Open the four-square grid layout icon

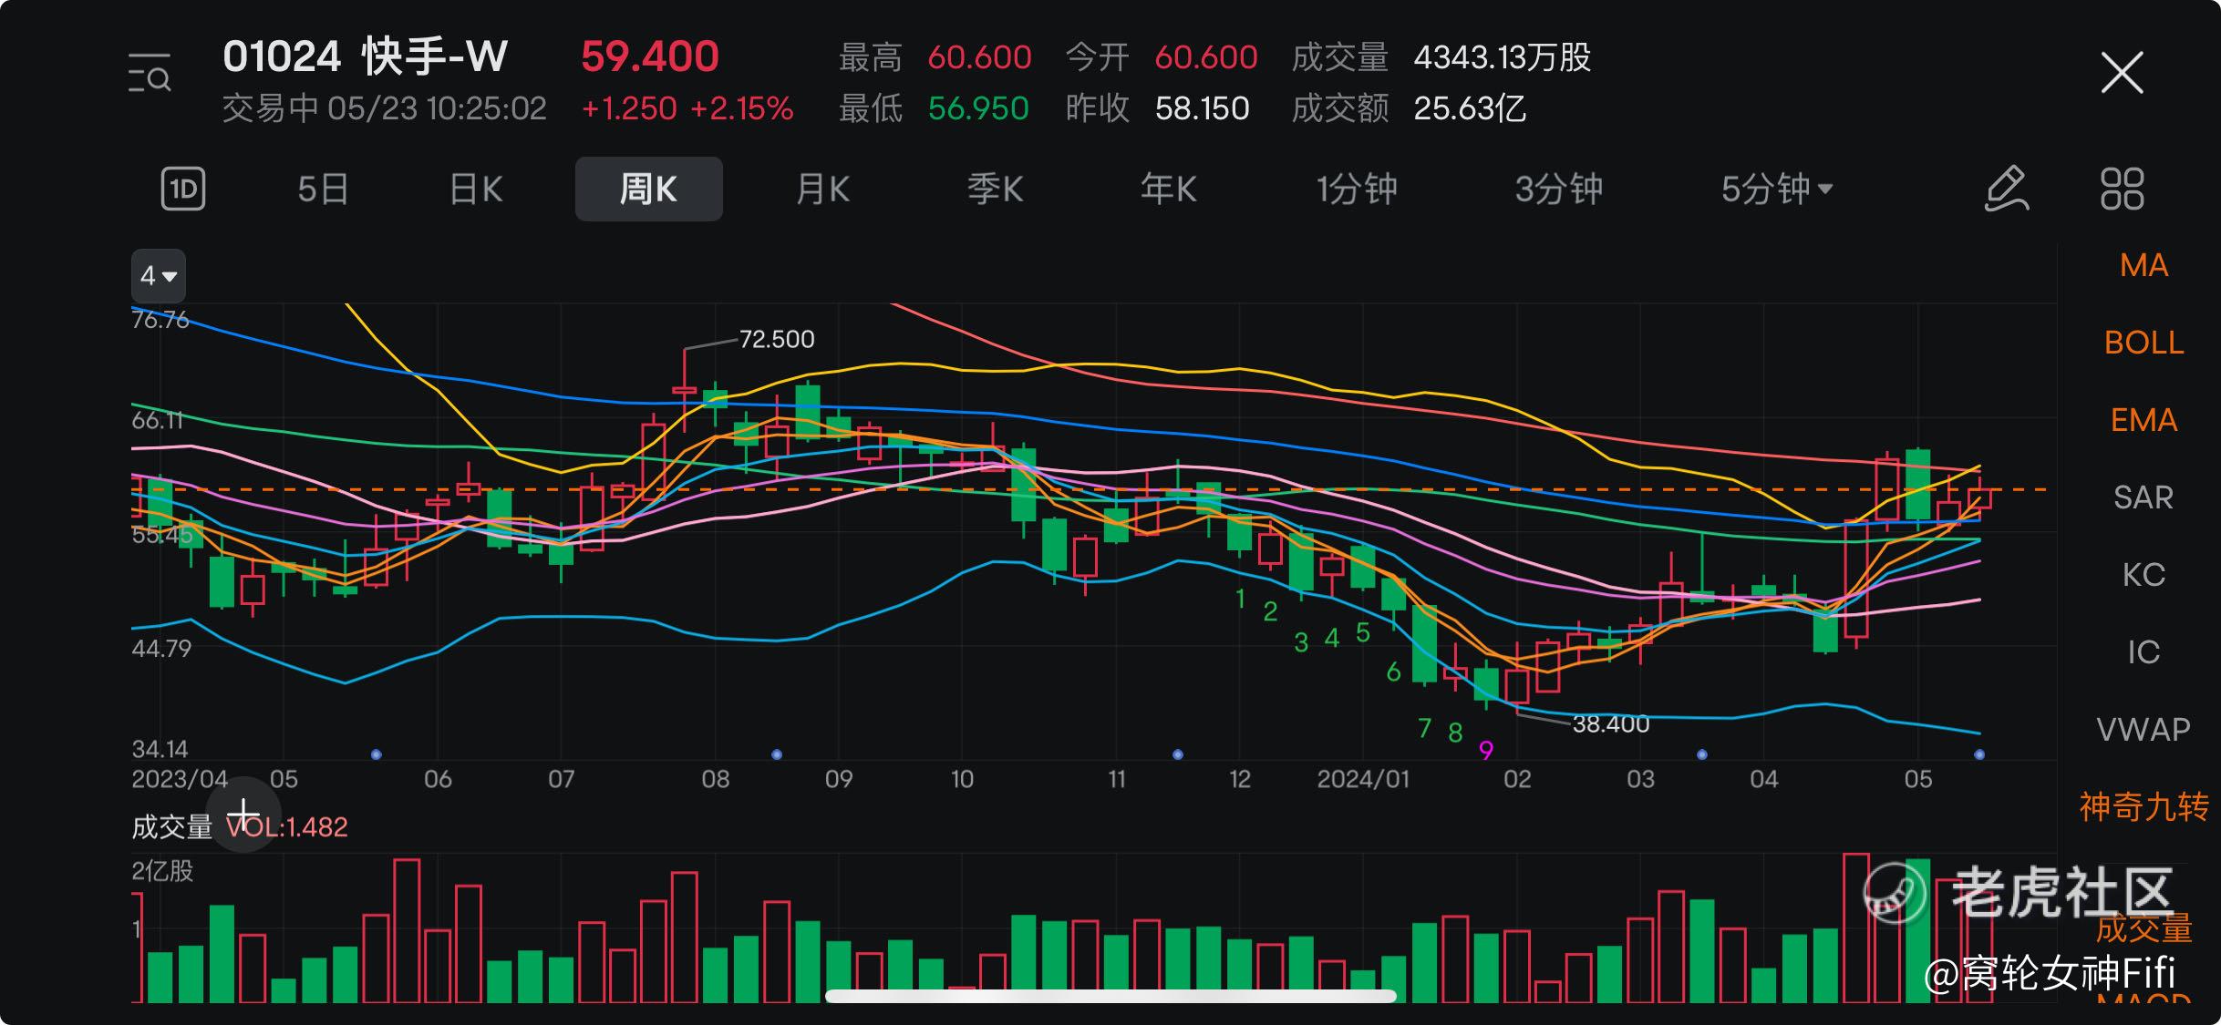click(2122, 190)
